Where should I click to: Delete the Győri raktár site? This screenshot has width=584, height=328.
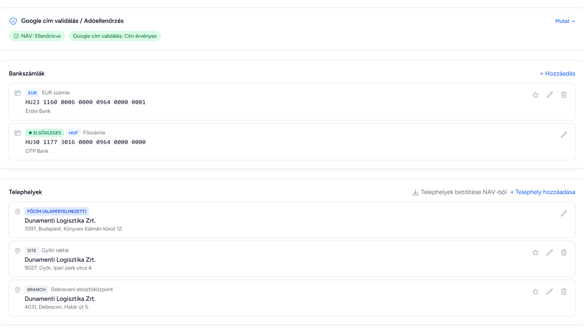[x=564, y=253]
